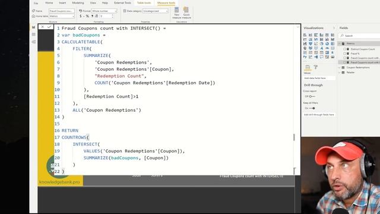Check the Fraud % measure
380x214 pixels.
[x=344, y=53]
